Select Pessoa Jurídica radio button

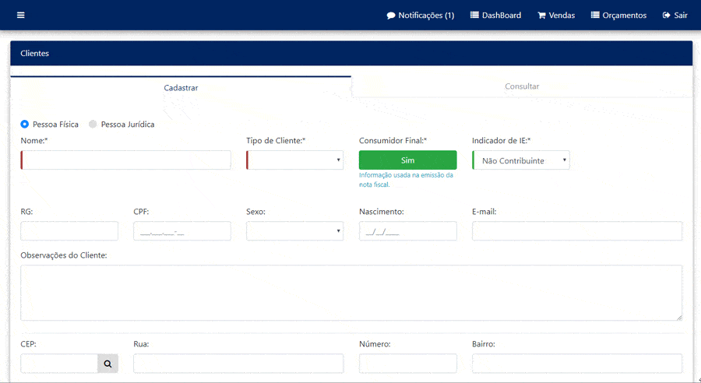pyautogui.click(x=93, y=125)
